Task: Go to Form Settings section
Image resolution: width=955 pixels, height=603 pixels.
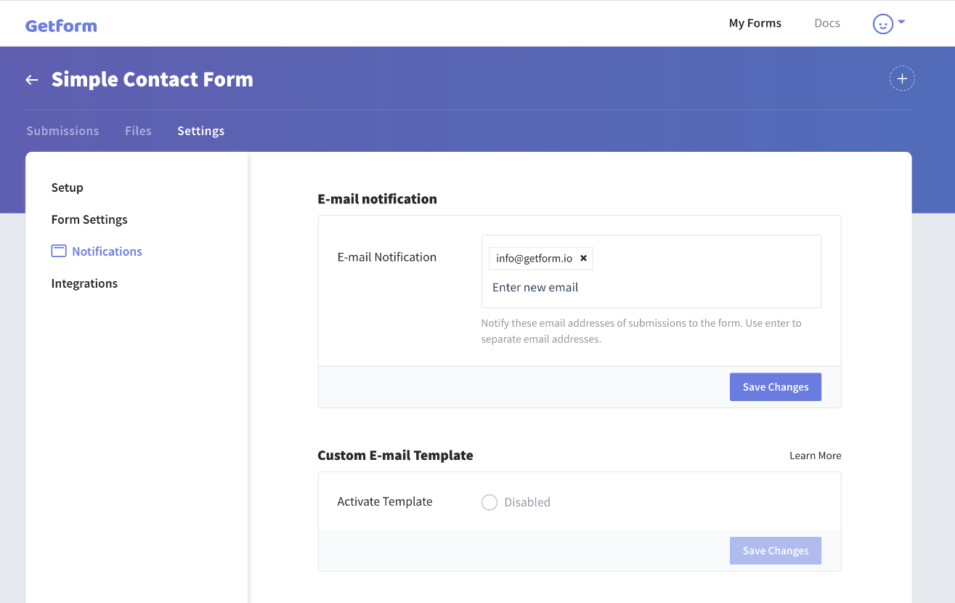Action: pyautogui.click(x=89, y=219)
